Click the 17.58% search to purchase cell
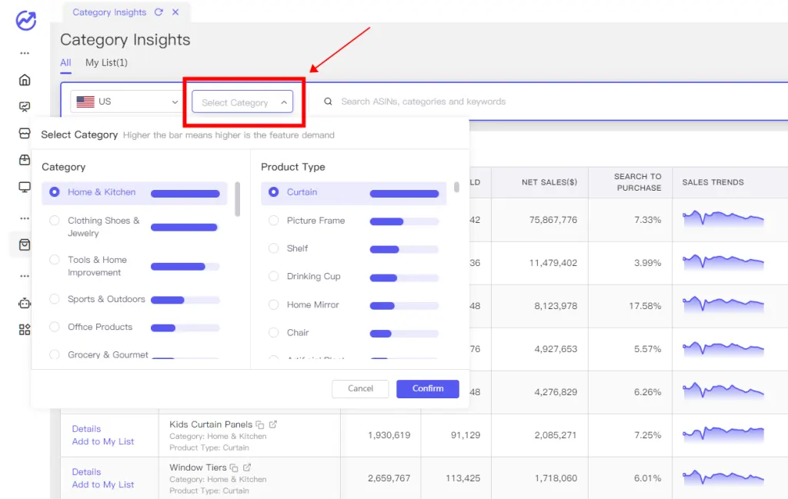Image resolution: width=788 pixels, height=499 pixels. [645, 306]
